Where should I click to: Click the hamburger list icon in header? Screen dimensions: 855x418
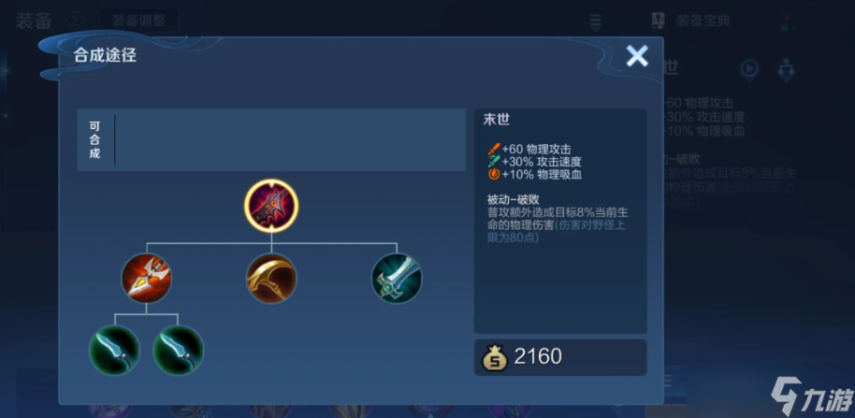pyautogui.click(x=596, y=22)
